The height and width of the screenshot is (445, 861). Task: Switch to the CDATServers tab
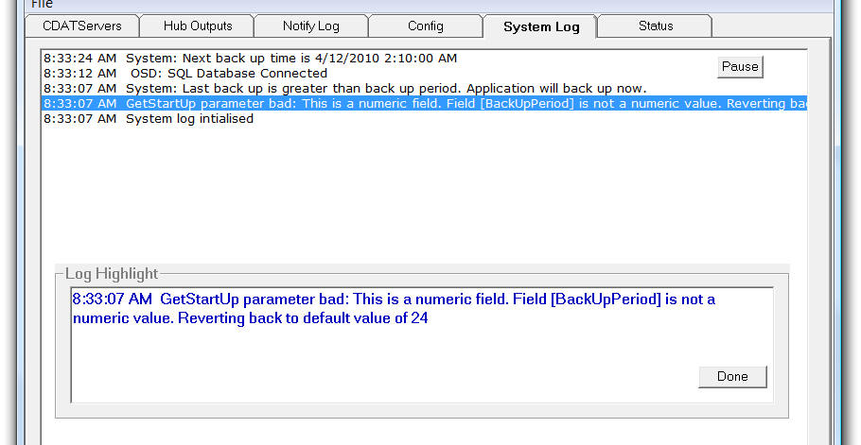coord(81,26)
